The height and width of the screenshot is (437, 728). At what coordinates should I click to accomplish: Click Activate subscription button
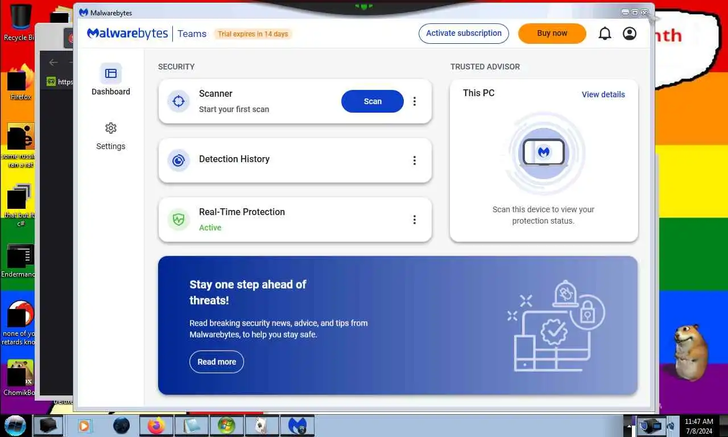(464, 34)
